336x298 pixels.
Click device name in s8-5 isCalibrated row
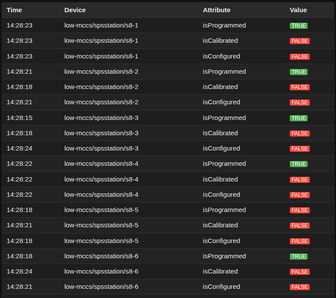[101, 226]
